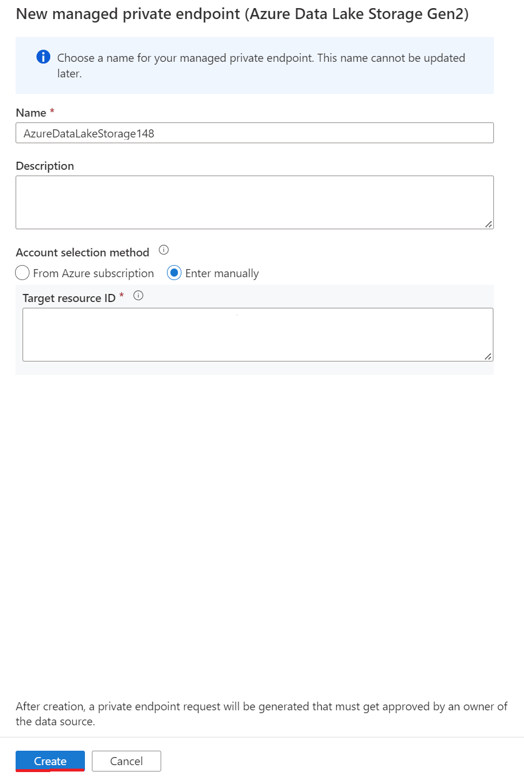The width and height of the screenshot is (524, 779).
Task: Click the blue information badge before the notice
Action: [43, 58]
